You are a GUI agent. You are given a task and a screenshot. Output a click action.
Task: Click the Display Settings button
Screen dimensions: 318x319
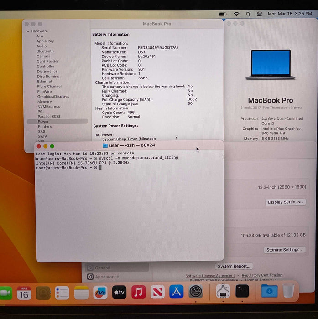286,202
